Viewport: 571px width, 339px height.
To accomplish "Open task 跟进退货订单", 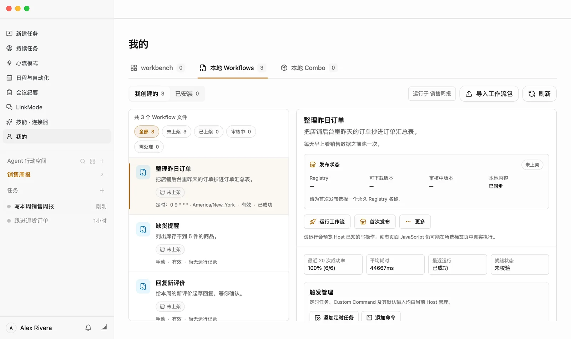I will 57,221.
